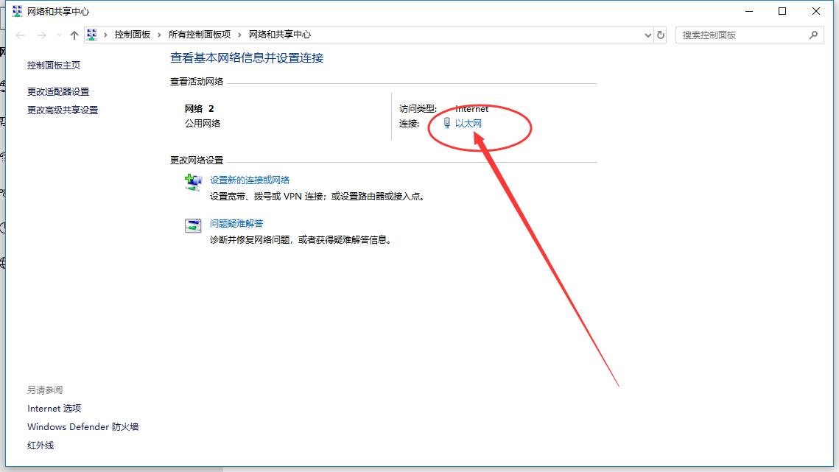
Task: Navigate to 所有控制面板项 breadcrumb
Action: click(x=199, y=35)
